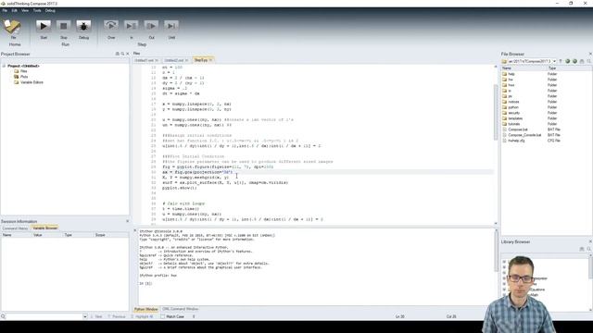Close the File Browser panel
The width and height of the screenshot is (593, 333).
pos(590,54)
